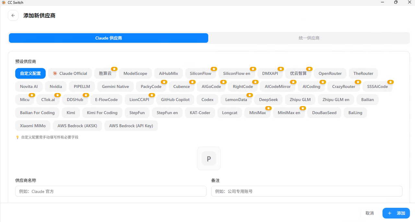The height and width of the screenshot is (222, 415).
Task: Choose the Longcat preset
Action: (x=230, y=113)
